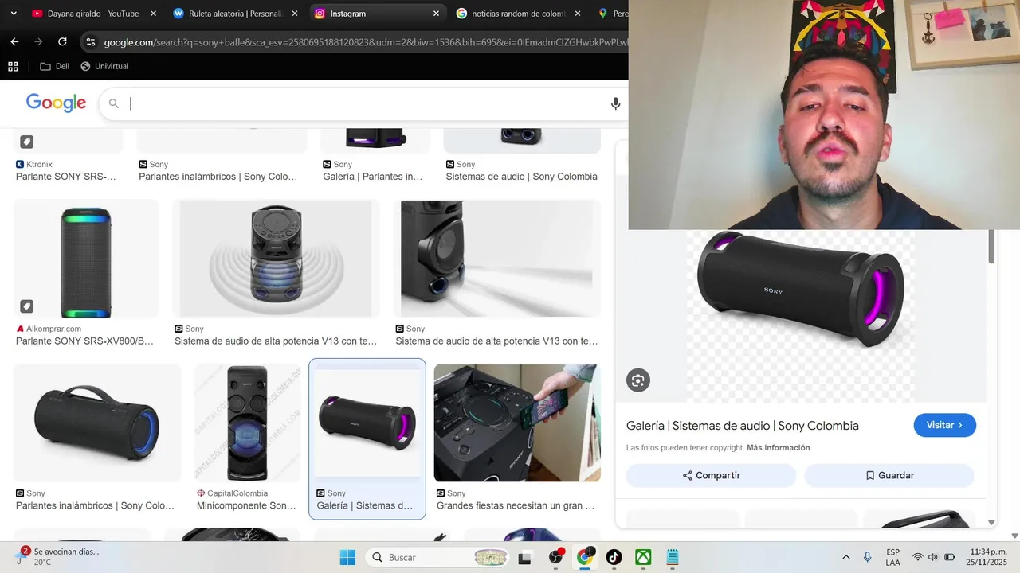Click the forward navigation arrow
Screen dimensions: 1020x573
(38, 41)
